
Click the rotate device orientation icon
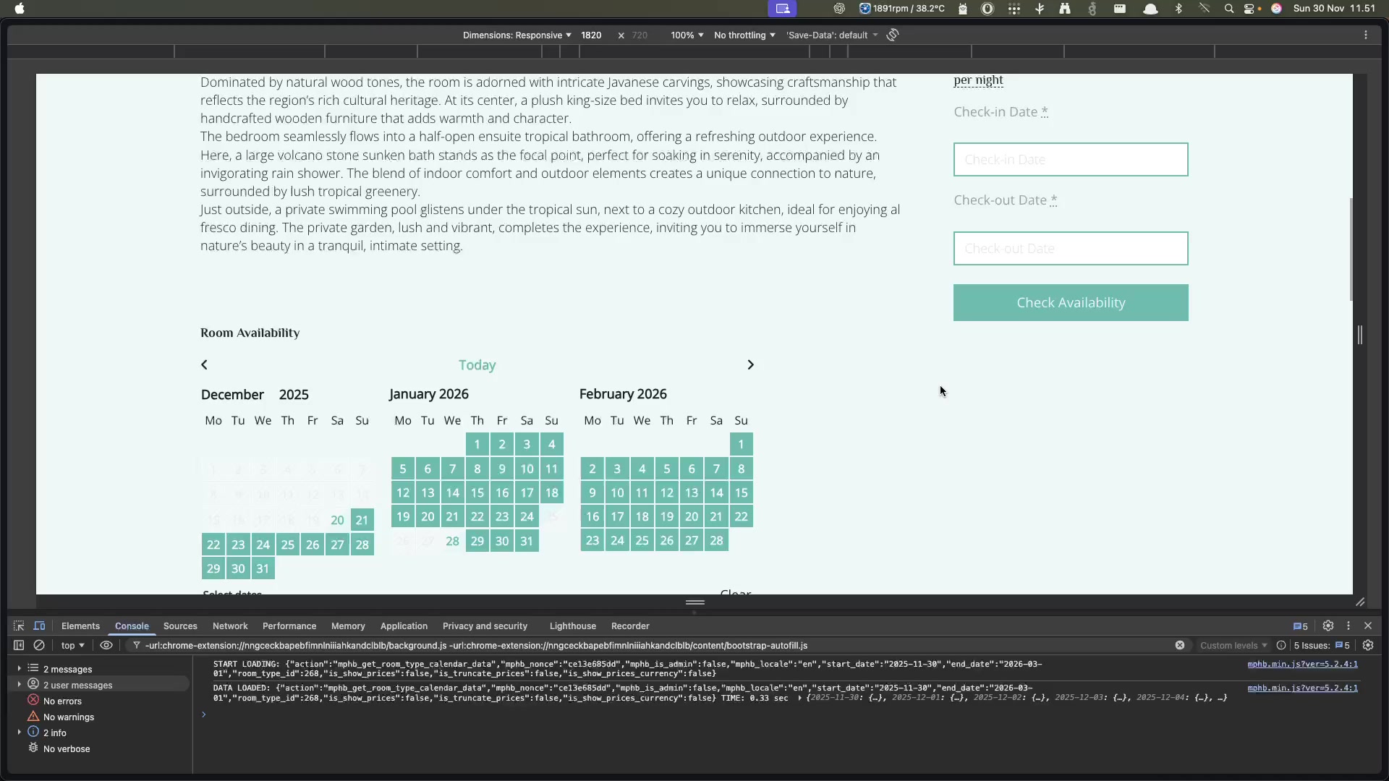pos(893,35)
